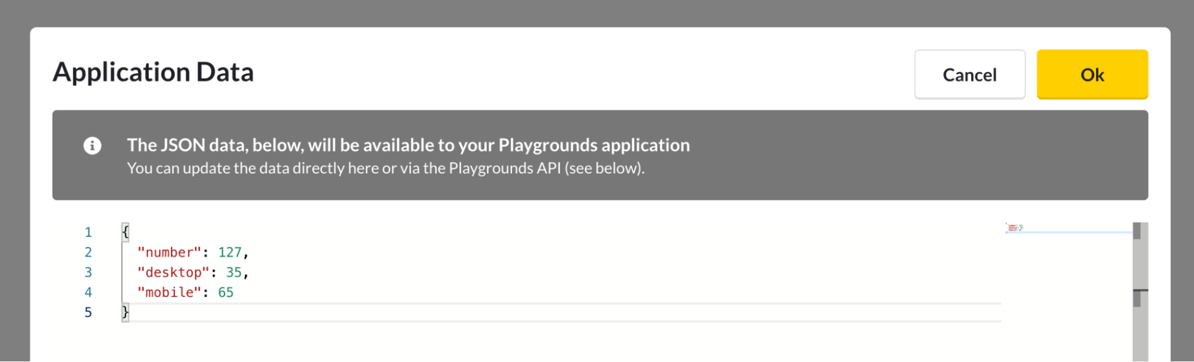
Task: Click the closing curly brace
Action: tap(125, 313)
